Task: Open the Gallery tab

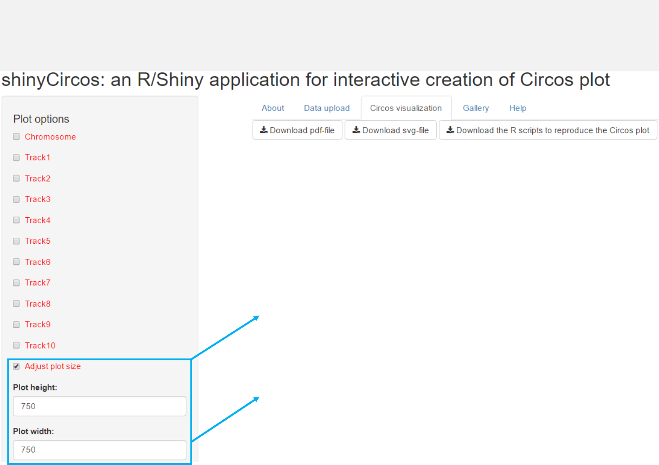Action: (x=476, y=108)
